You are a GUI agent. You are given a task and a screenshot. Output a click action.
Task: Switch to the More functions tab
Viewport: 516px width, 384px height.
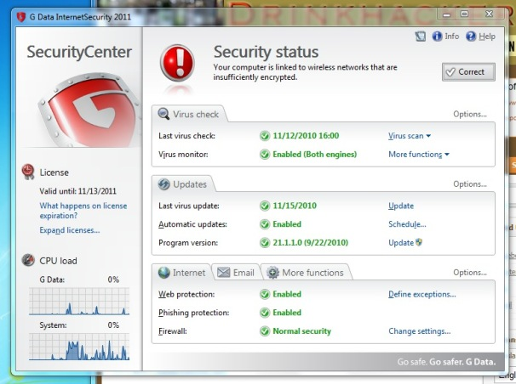pos(306,273)
